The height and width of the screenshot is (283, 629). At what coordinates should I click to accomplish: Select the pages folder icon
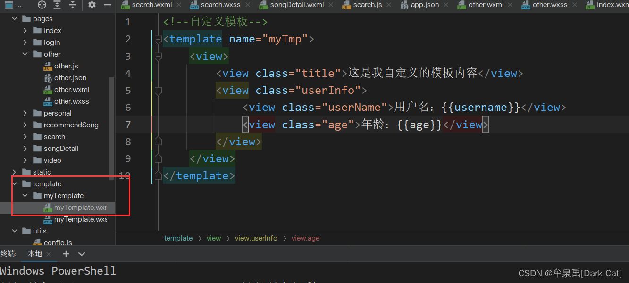[26, 19]
